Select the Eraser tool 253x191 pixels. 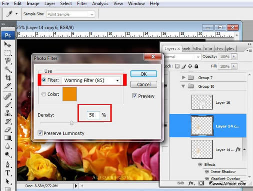(x=7, y=130)
